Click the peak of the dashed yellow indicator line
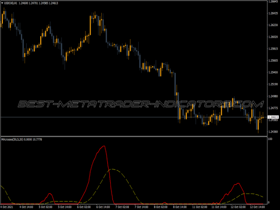Viewport: 280px width, 210px height. point(112,169)
